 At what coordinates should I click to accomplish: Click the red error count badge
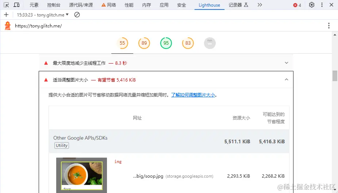click(x=297, y=5)
